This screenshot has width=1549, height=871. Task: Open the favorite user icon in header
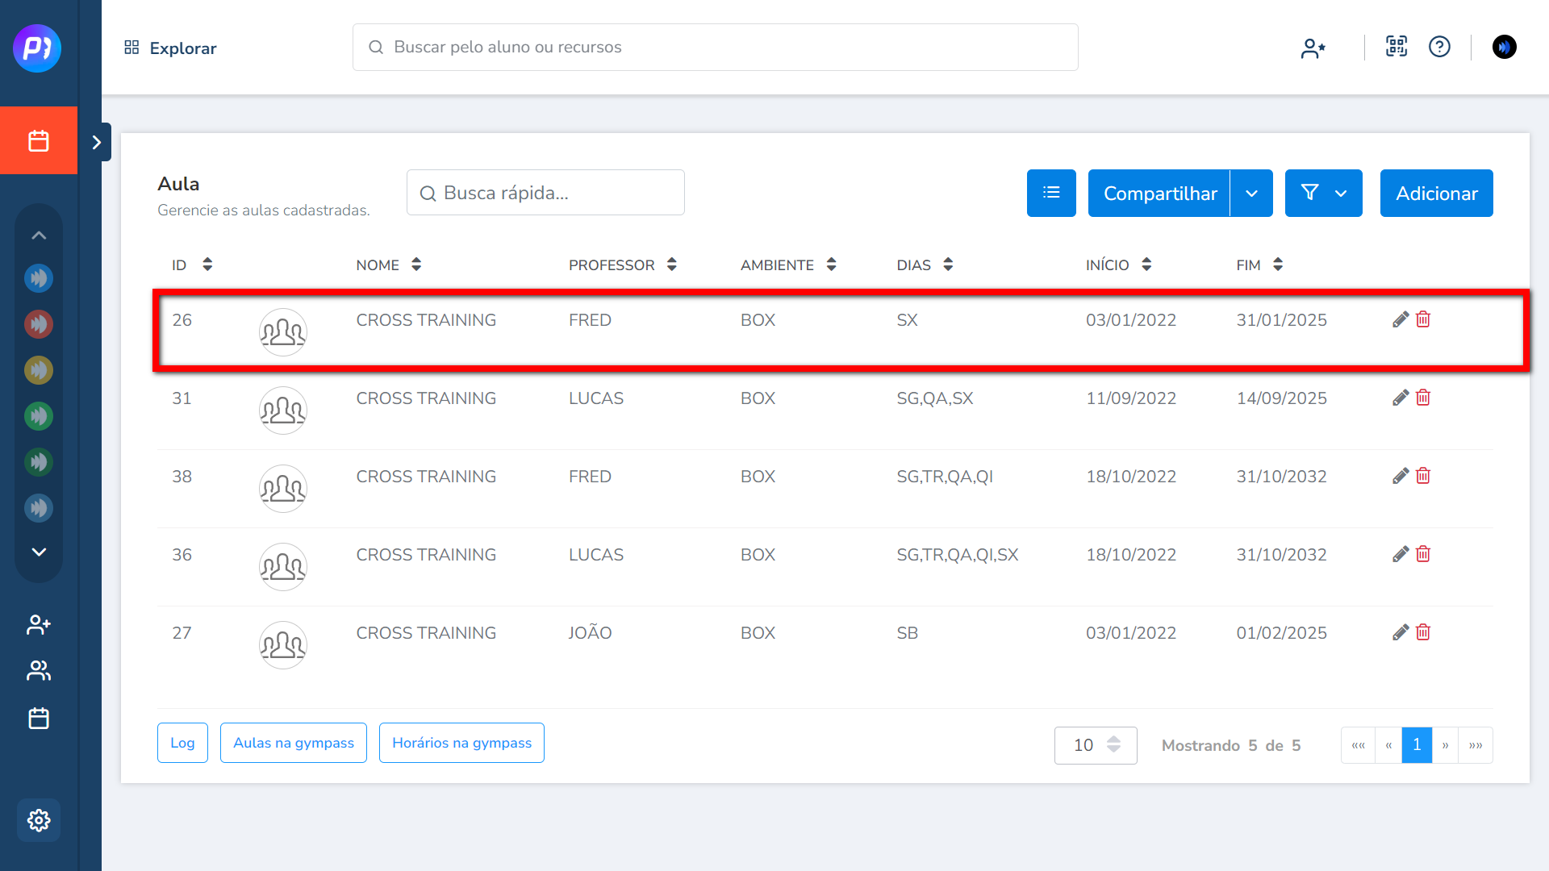click(x=1313, y=48)
